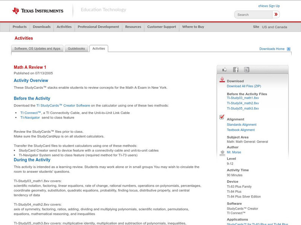Viewport: 301px width, 225px height.
Task: Click the Education Technology header text
Action: 103,10
